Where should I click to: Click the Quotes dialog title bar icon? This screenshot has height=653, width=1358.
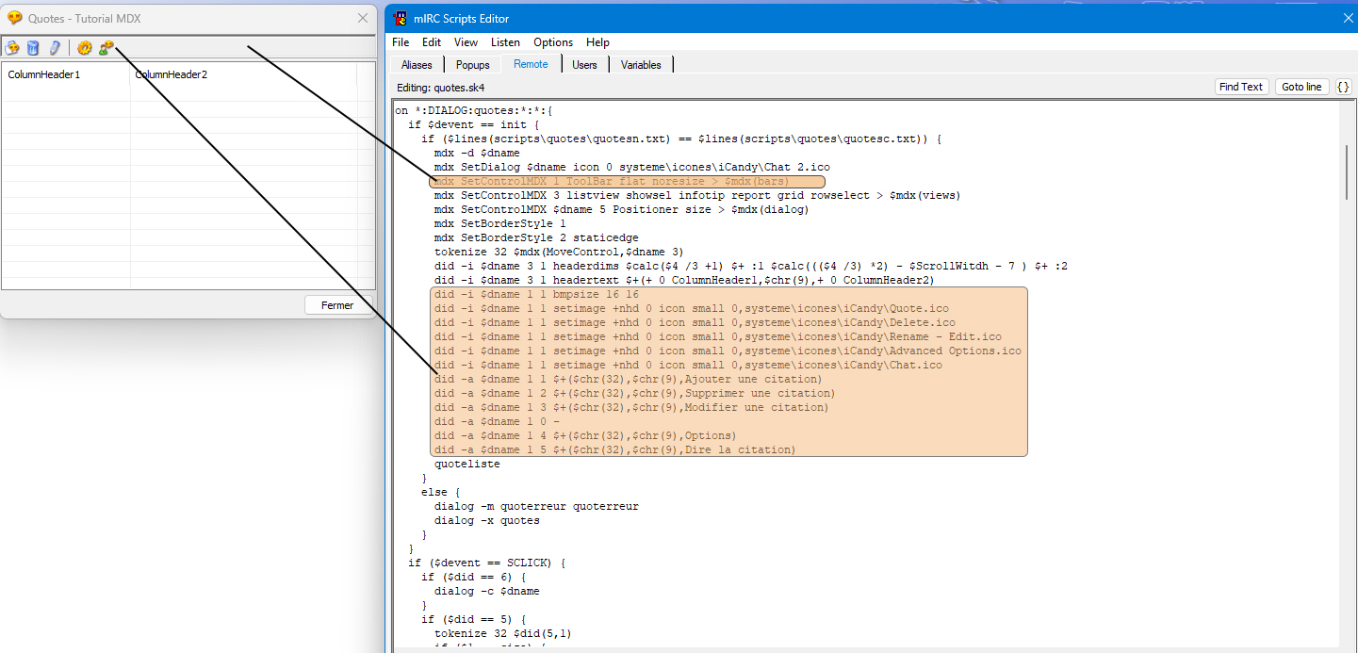pos(14,18)
